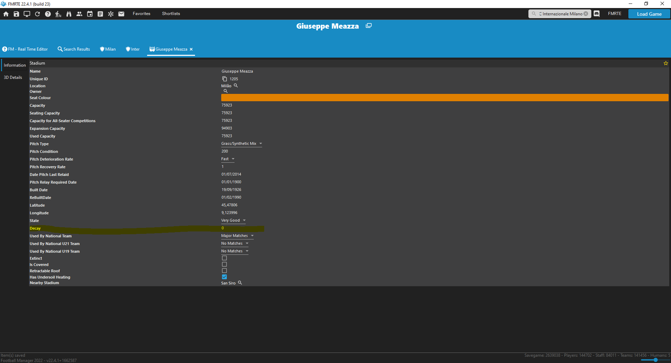
Task: Open the monitor display icon
Action: tap(27, 14)
